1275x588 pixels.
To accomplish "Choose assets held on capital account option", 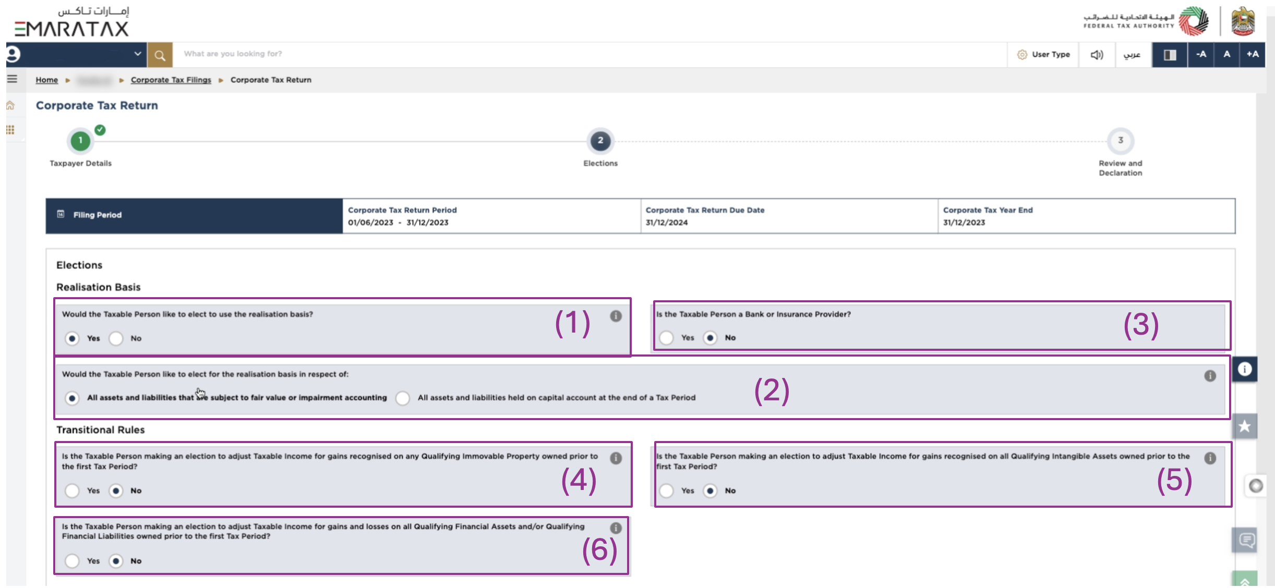I will [x=403, y=398].
